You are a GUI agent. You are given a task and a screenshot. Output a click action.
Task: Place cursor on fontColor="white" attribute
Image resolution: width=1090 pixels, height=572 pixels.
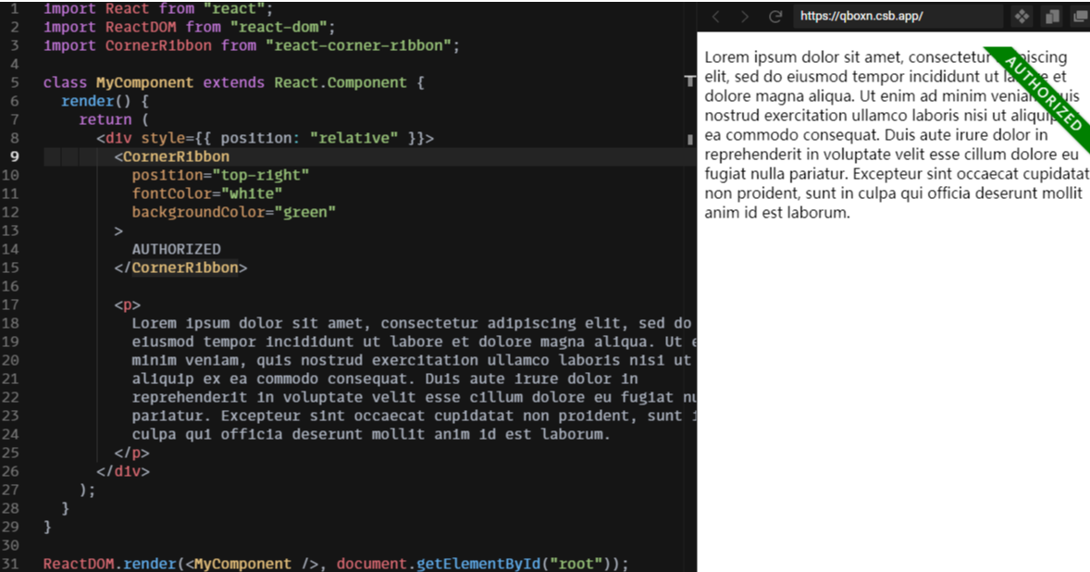coord(206,193)
